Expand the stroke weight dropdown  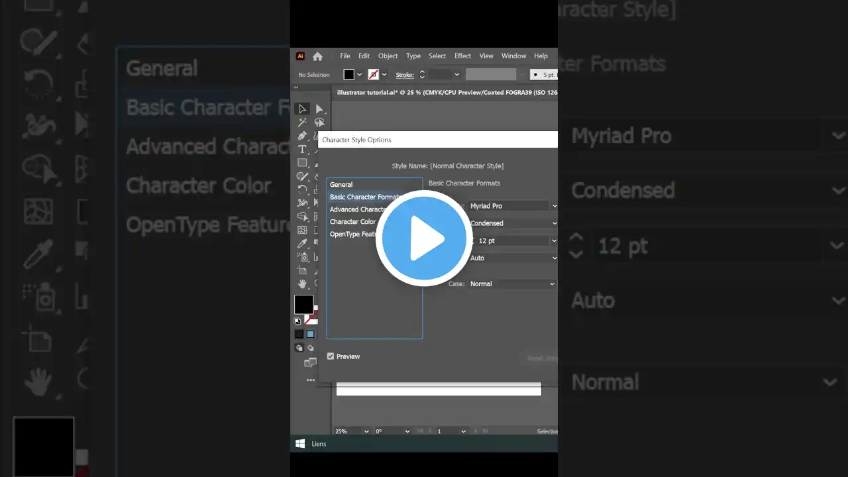pos(457,75)
